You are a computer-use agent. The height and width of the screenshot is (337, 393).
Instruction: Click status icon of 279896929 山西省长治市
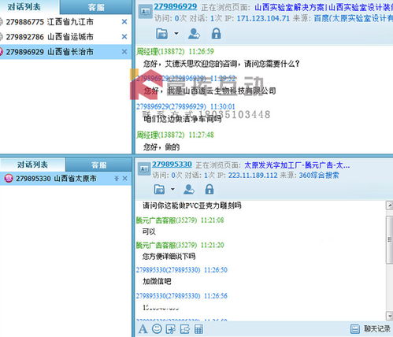click(2, 52)
